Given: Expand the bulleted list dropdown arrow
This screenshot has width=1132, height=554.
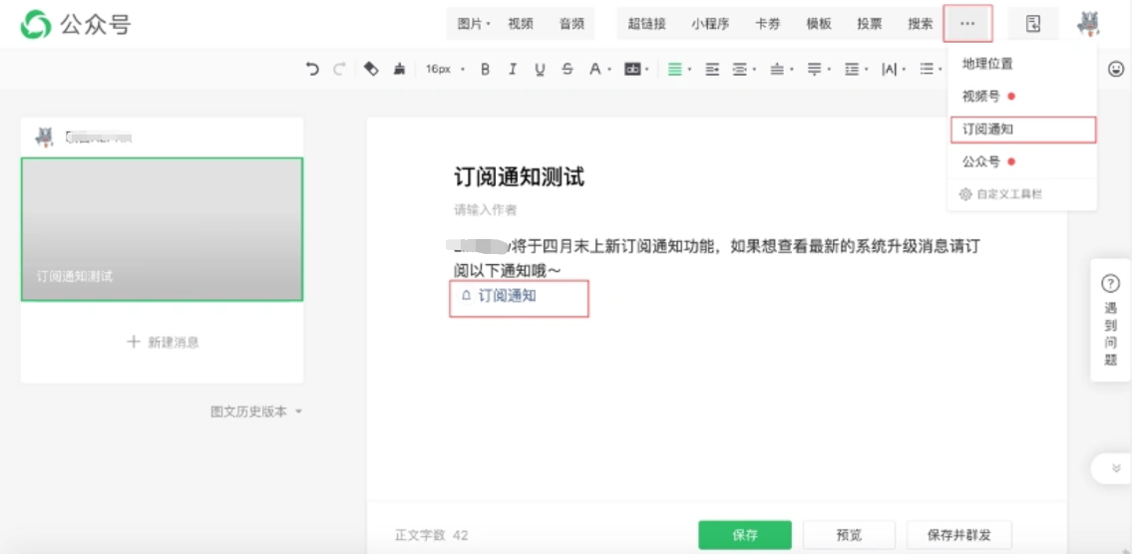Looking at the screenshot, I should [x=942, y=70].
